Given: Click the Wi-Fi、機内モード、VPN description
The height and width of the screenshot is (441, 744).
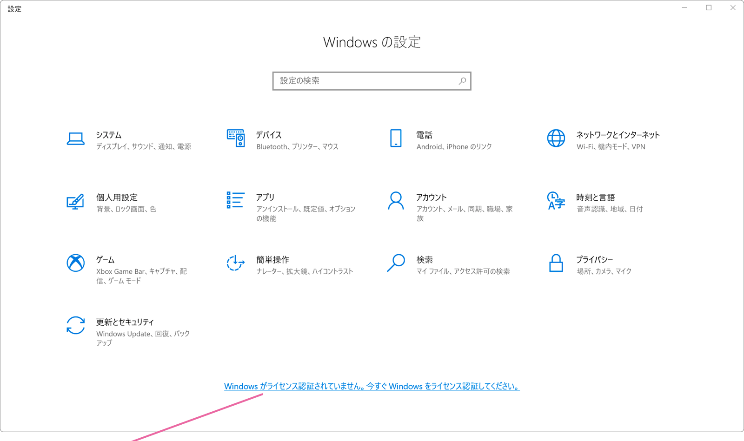Looking at the screenshot, I should pyautogui.click(x=611, y=147).
